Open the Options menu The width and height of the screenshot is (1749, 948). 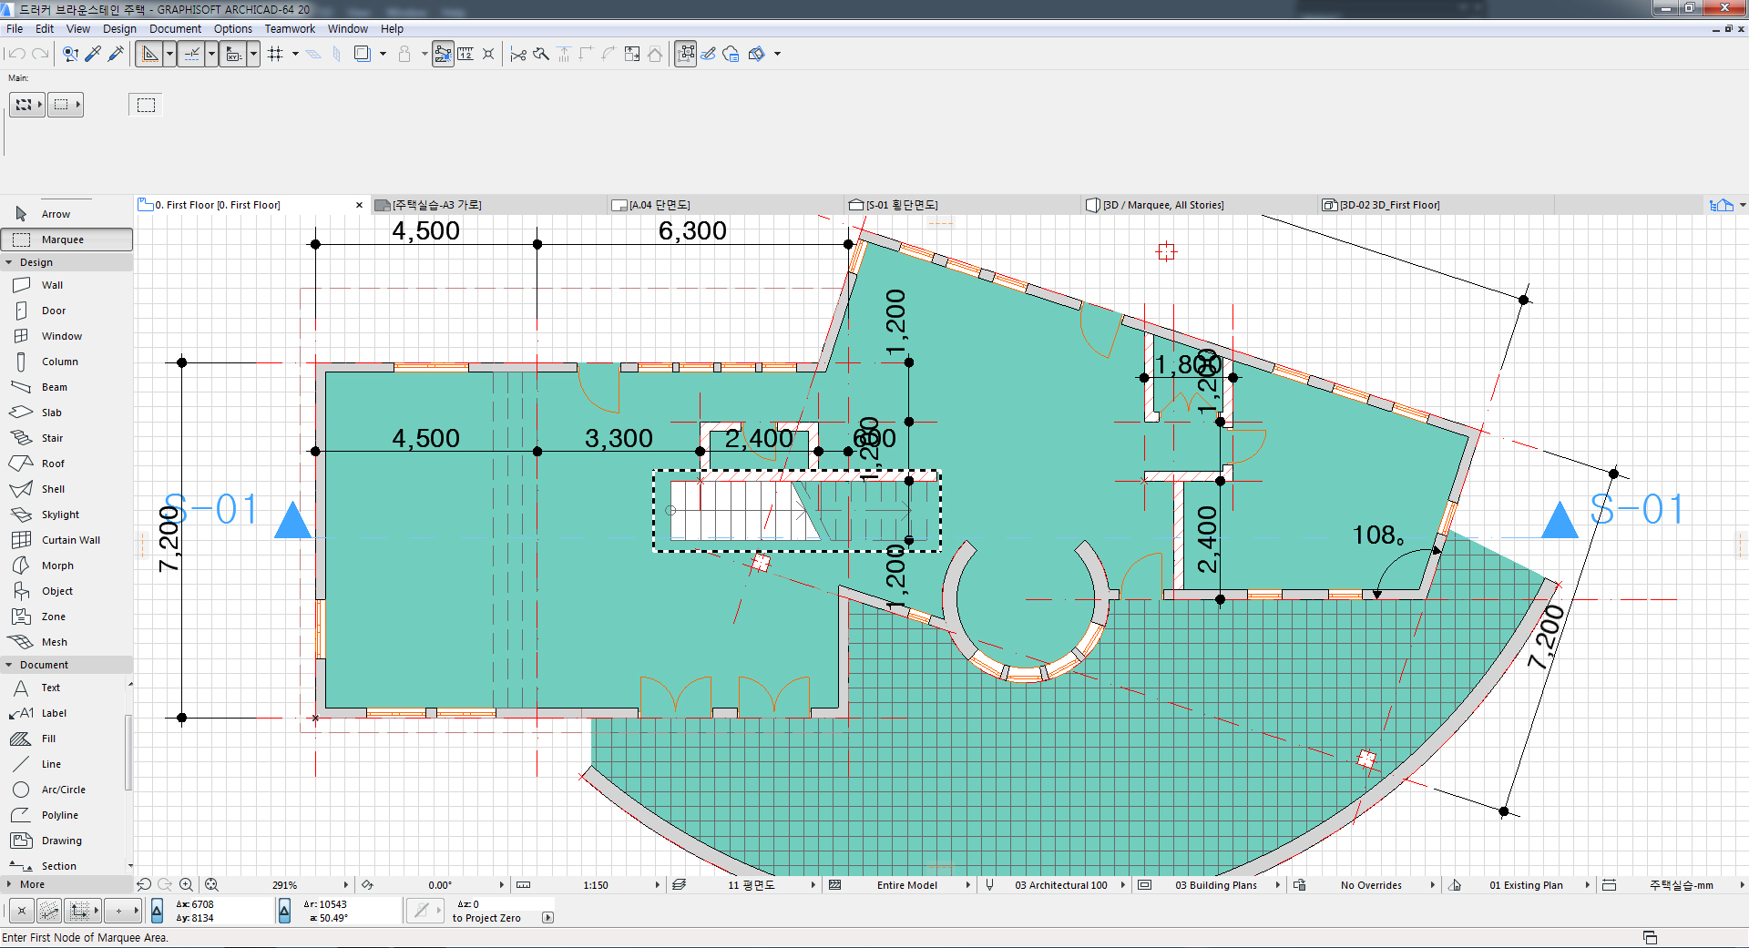coord(233,29)
